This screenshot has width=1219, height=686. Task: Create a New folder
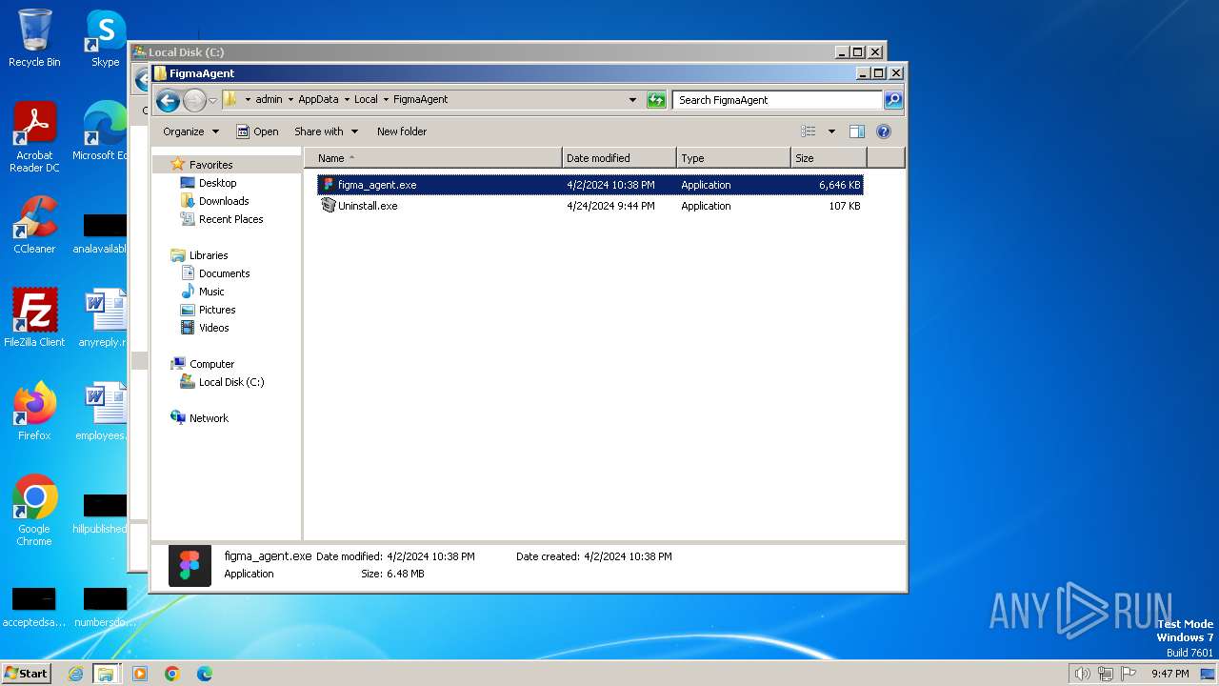click(x=402, y=131)
